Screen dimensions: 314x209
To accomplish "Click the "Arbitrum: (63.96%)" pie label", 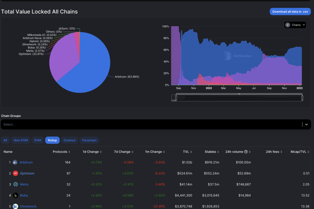I will 127,77.
